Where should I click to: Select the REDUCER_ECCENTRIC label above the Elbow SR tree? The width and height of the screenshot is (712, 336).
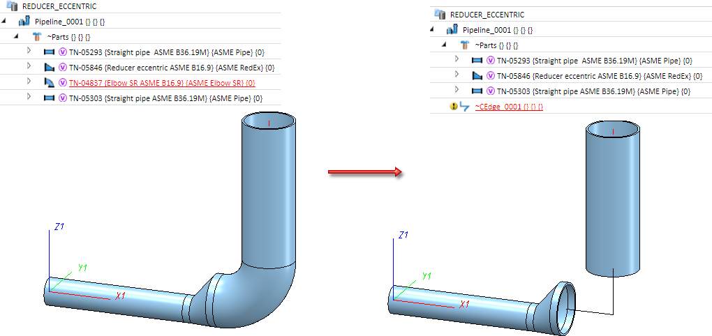click(59, 6)
